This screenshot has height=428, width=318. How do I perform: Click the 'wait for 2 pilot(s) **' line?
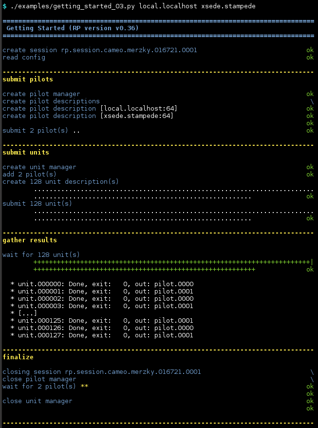pos(45,387)
